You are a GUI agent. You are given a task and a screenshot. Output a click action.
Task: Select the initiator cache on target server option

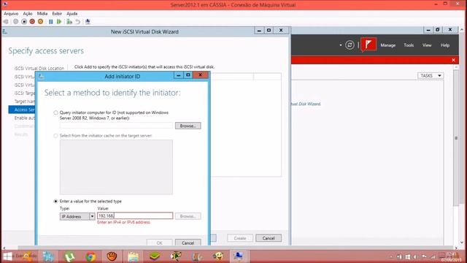coord(55,136)
